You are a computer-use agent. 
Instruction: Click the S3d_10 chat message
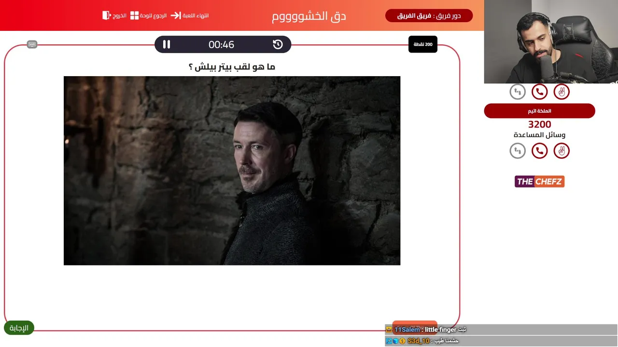(x=501, y=341)
